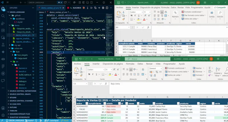This screenshot has height=122, width=228.
Task: Toggle Italic K in reporte_analisis window
Action: click(135, 15)
